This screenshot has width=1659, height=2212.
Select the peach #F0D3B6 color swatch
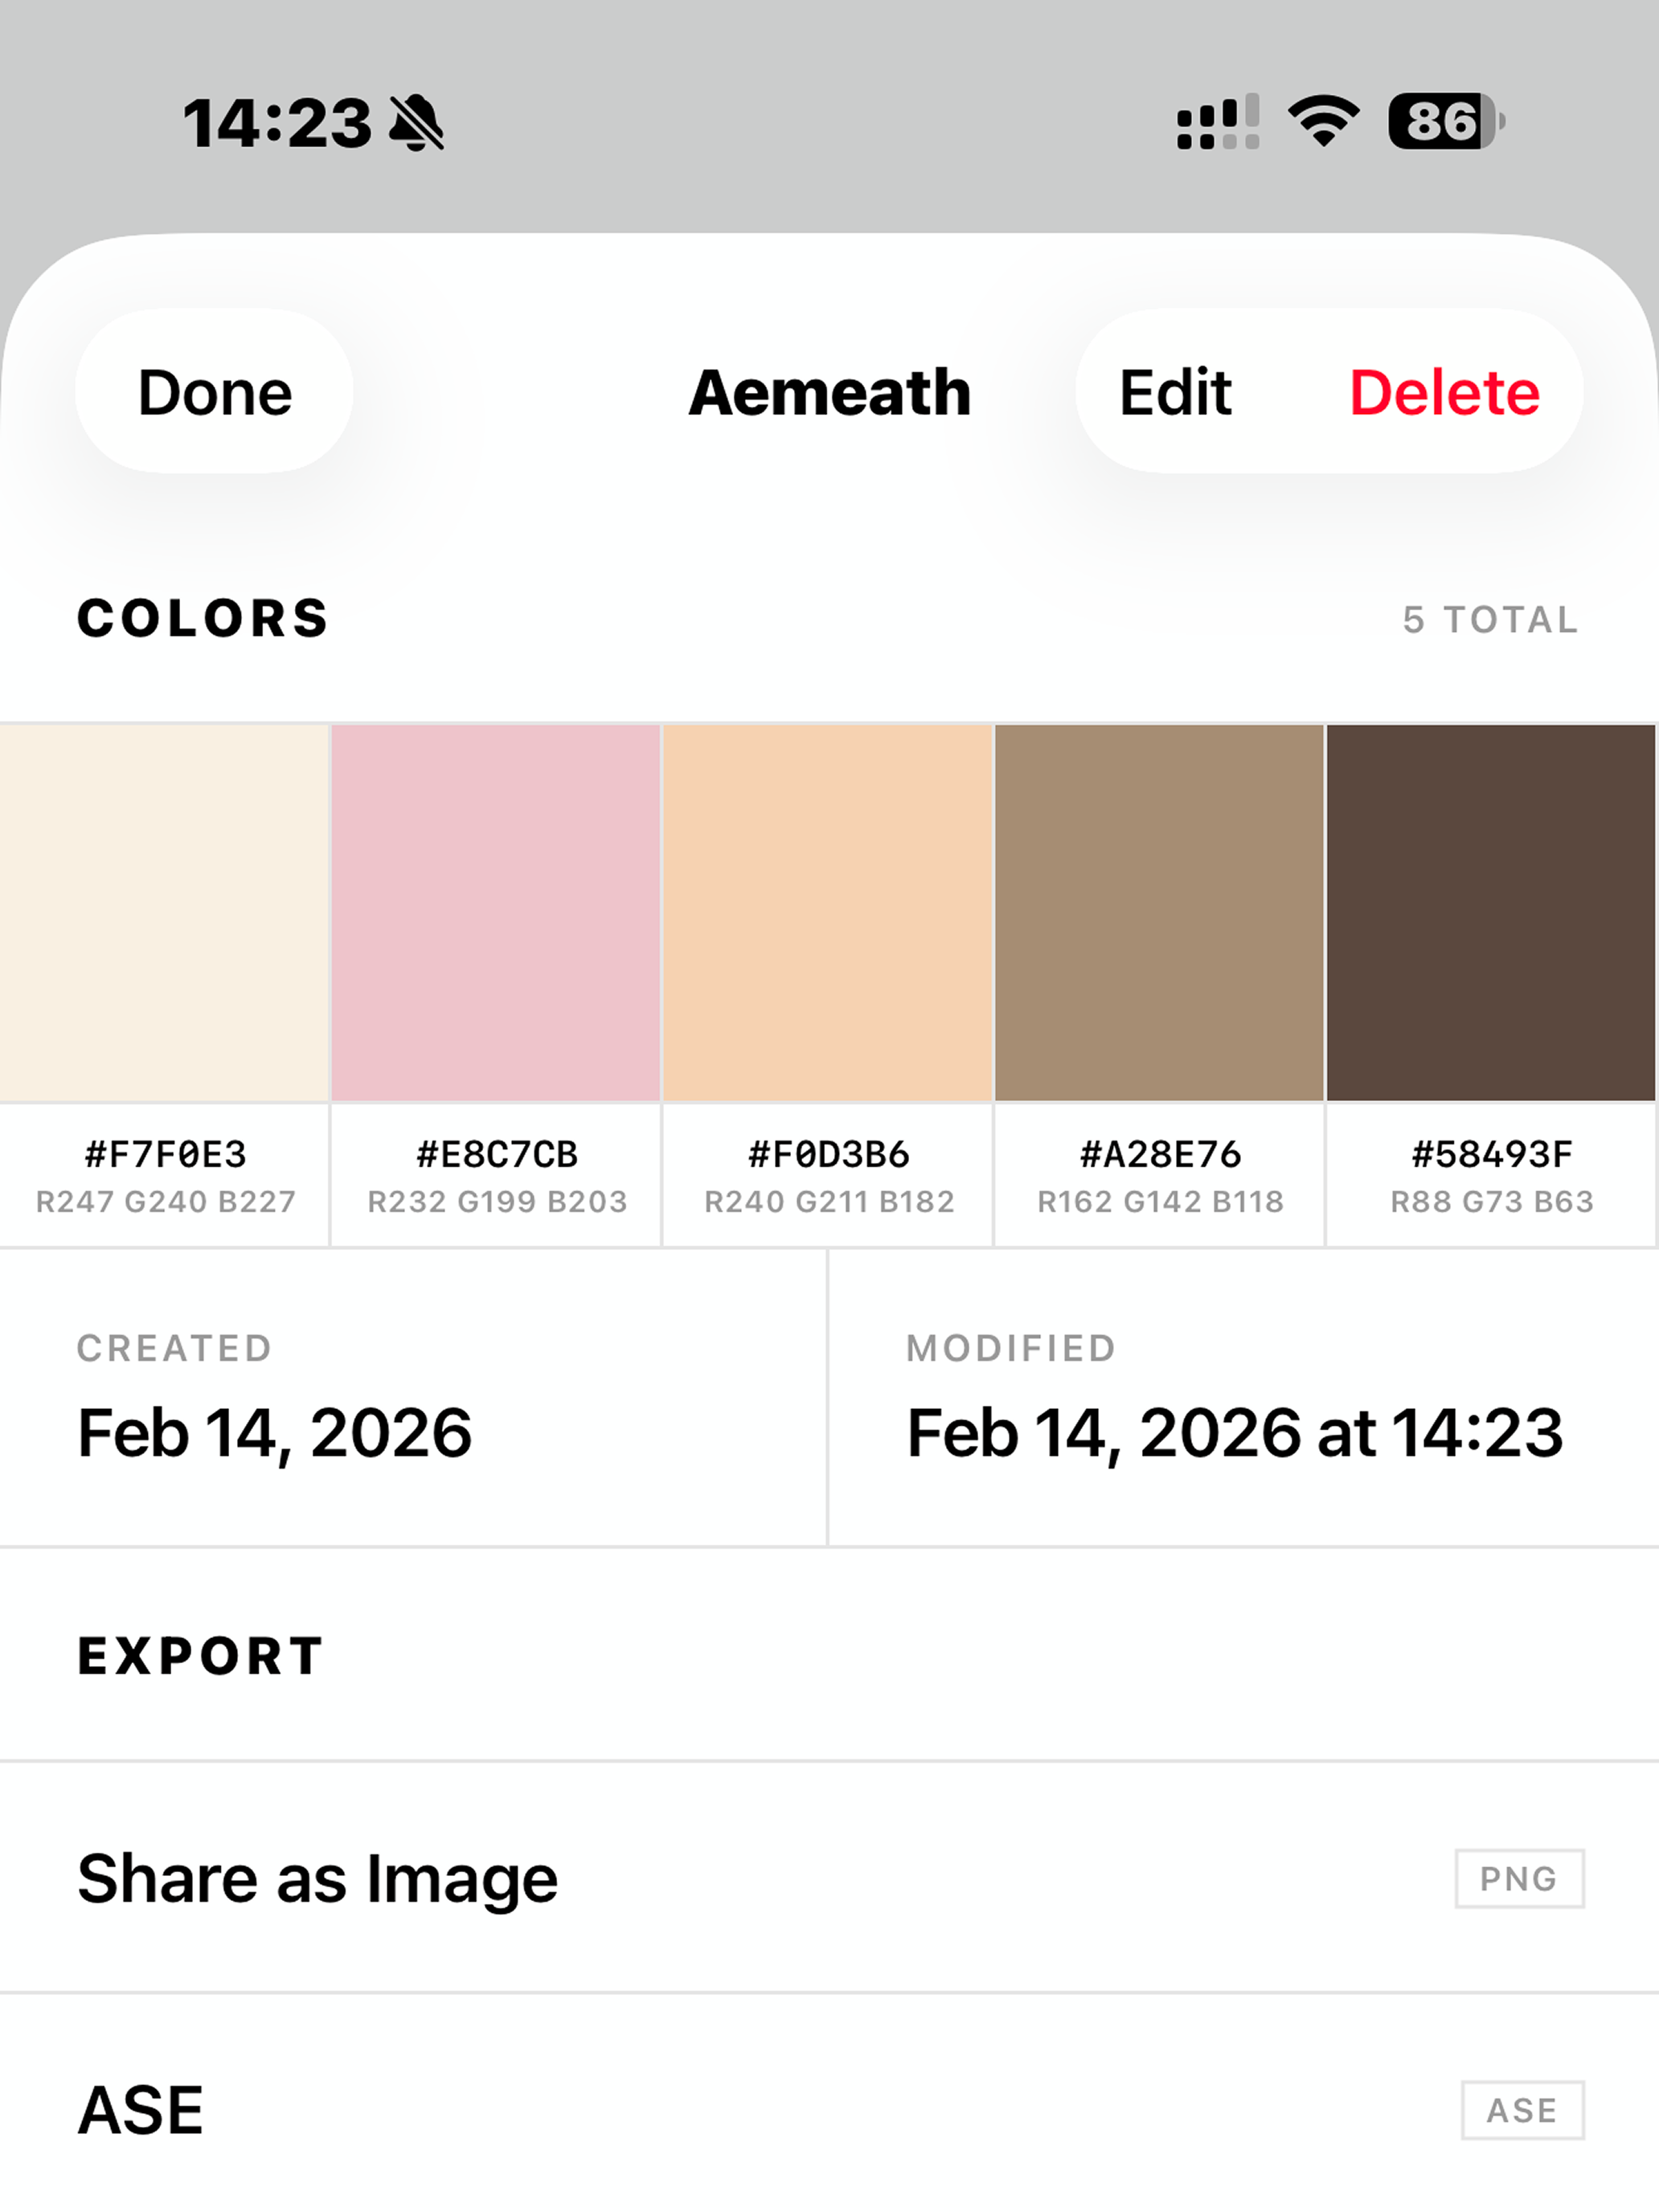(828, 912)
